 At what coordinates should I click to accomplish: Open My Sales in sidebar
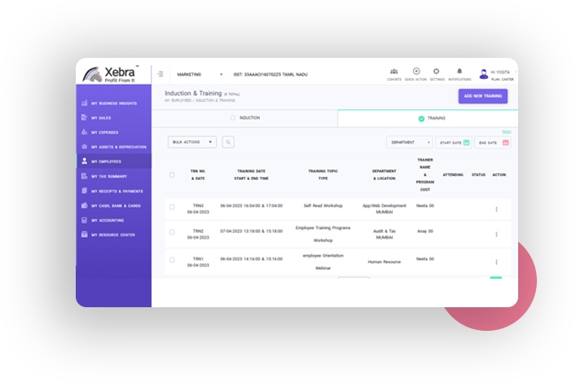point(102,118)
